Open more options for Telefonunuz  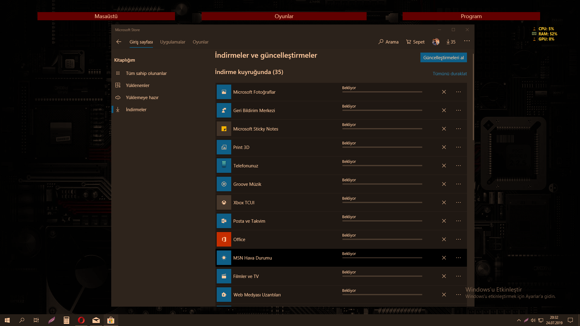[458, 166]
